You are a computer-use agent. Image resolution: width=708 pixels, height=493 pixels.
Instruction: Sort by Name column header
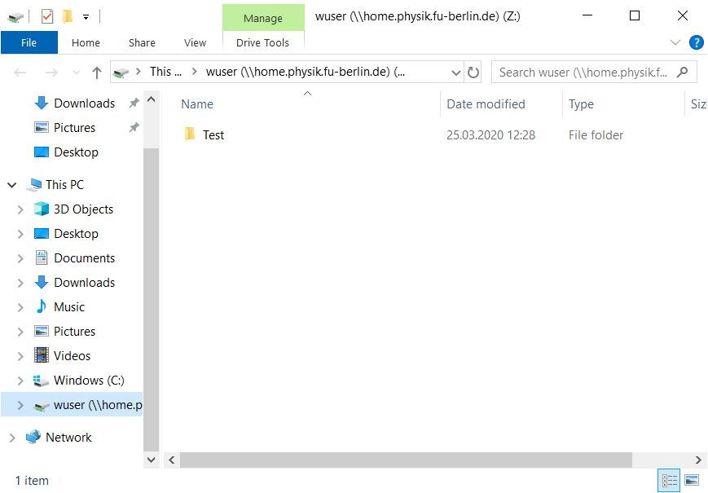[x=197, y=104]
